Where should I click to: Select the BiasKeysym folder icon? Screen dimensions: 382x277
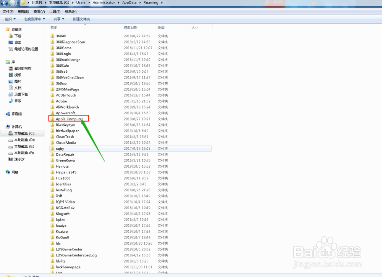pyautogui.click(x=52, y=125)
